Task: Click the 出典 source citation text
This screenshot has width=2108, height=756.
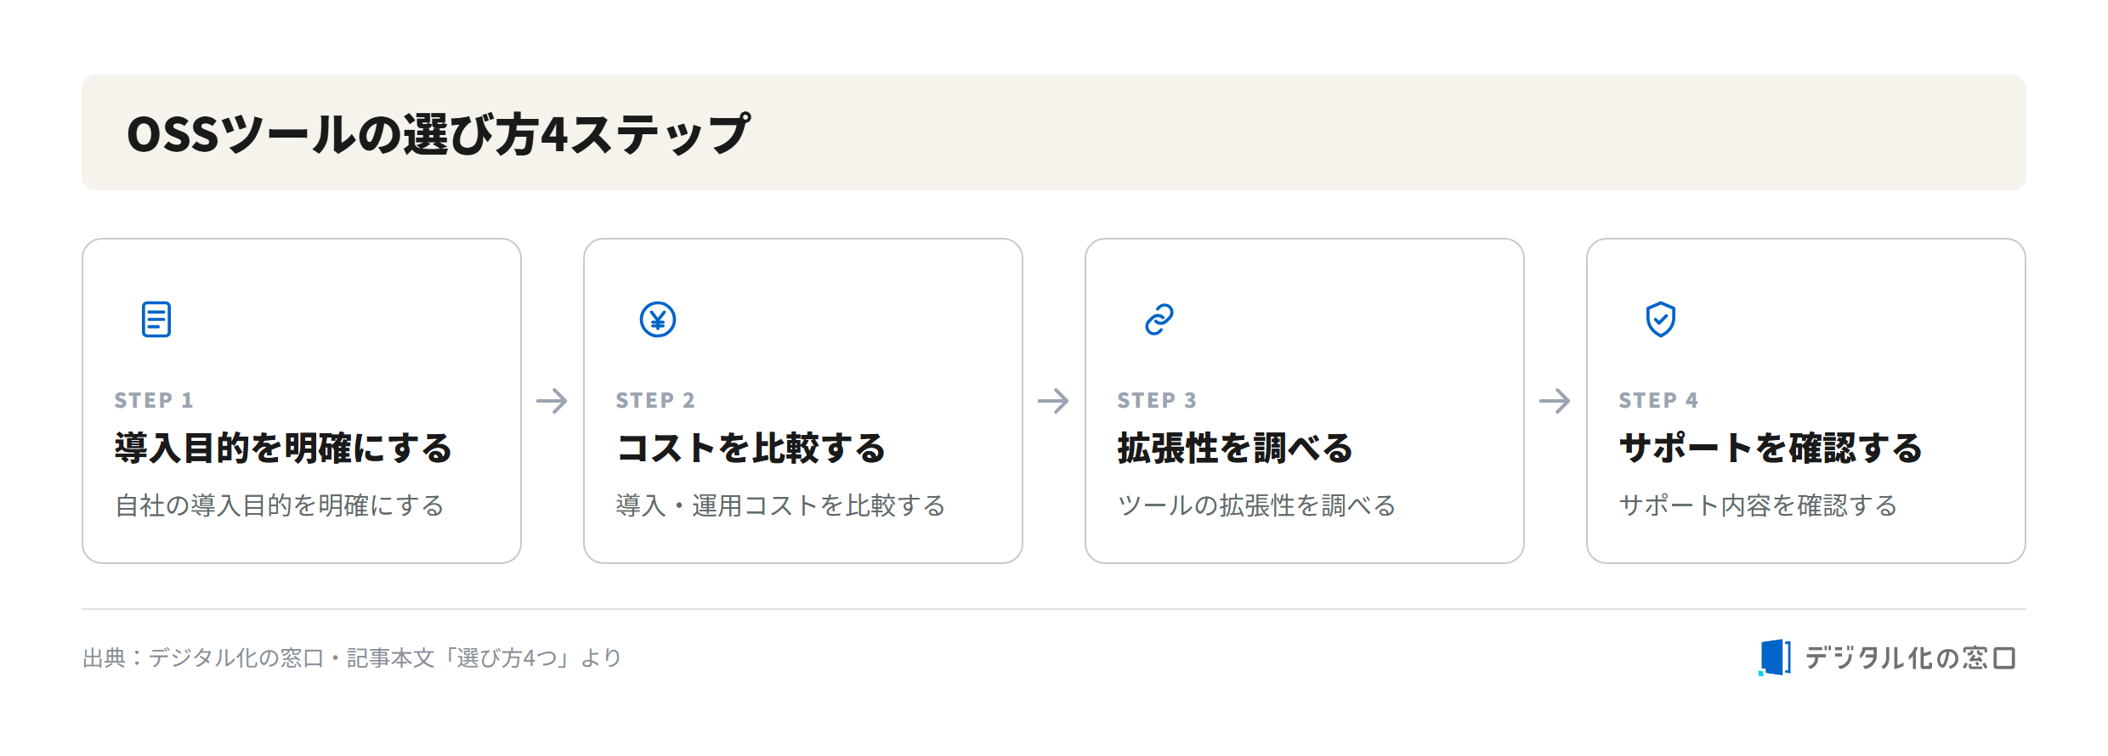Action: tap(352, 657)
